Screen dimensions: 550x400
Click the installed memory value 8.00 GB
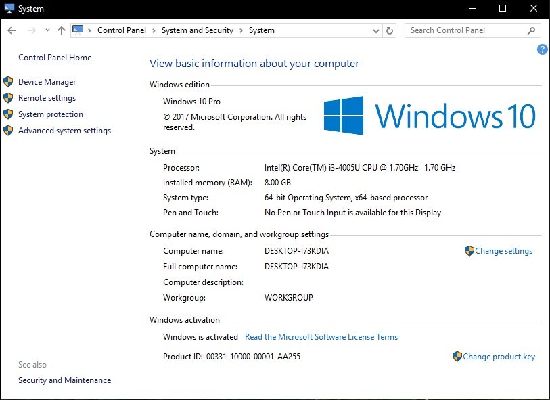tap(277, 183)
